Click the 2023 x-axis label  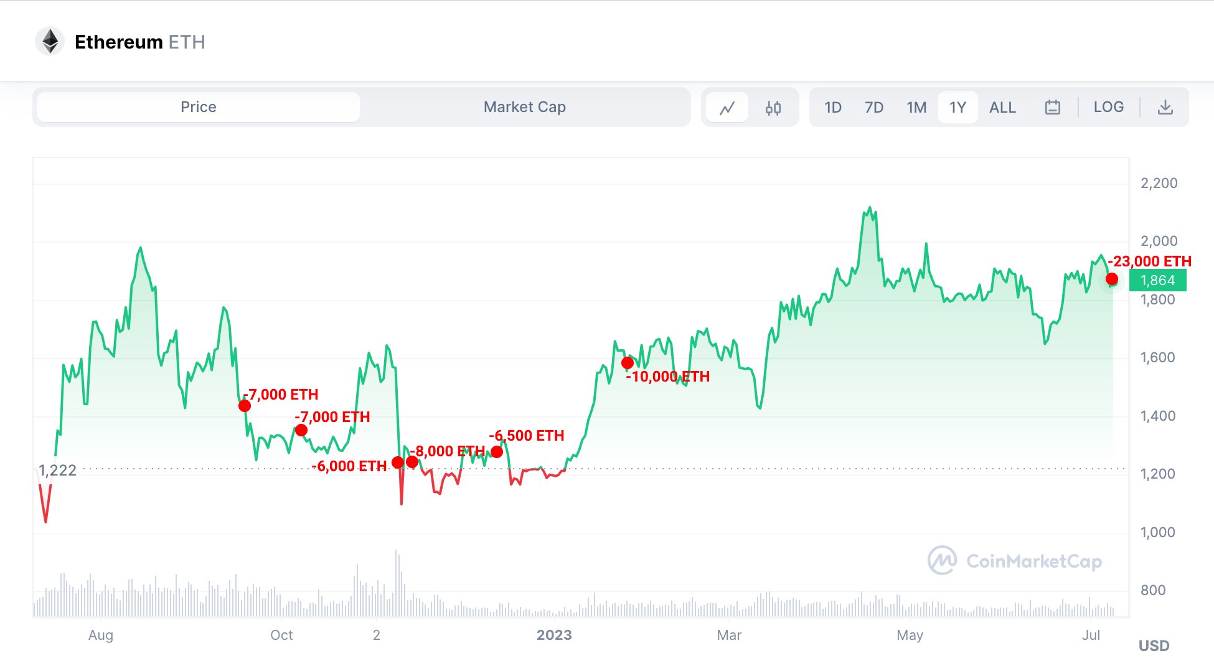pyautogui.click(x=554, y=635)
